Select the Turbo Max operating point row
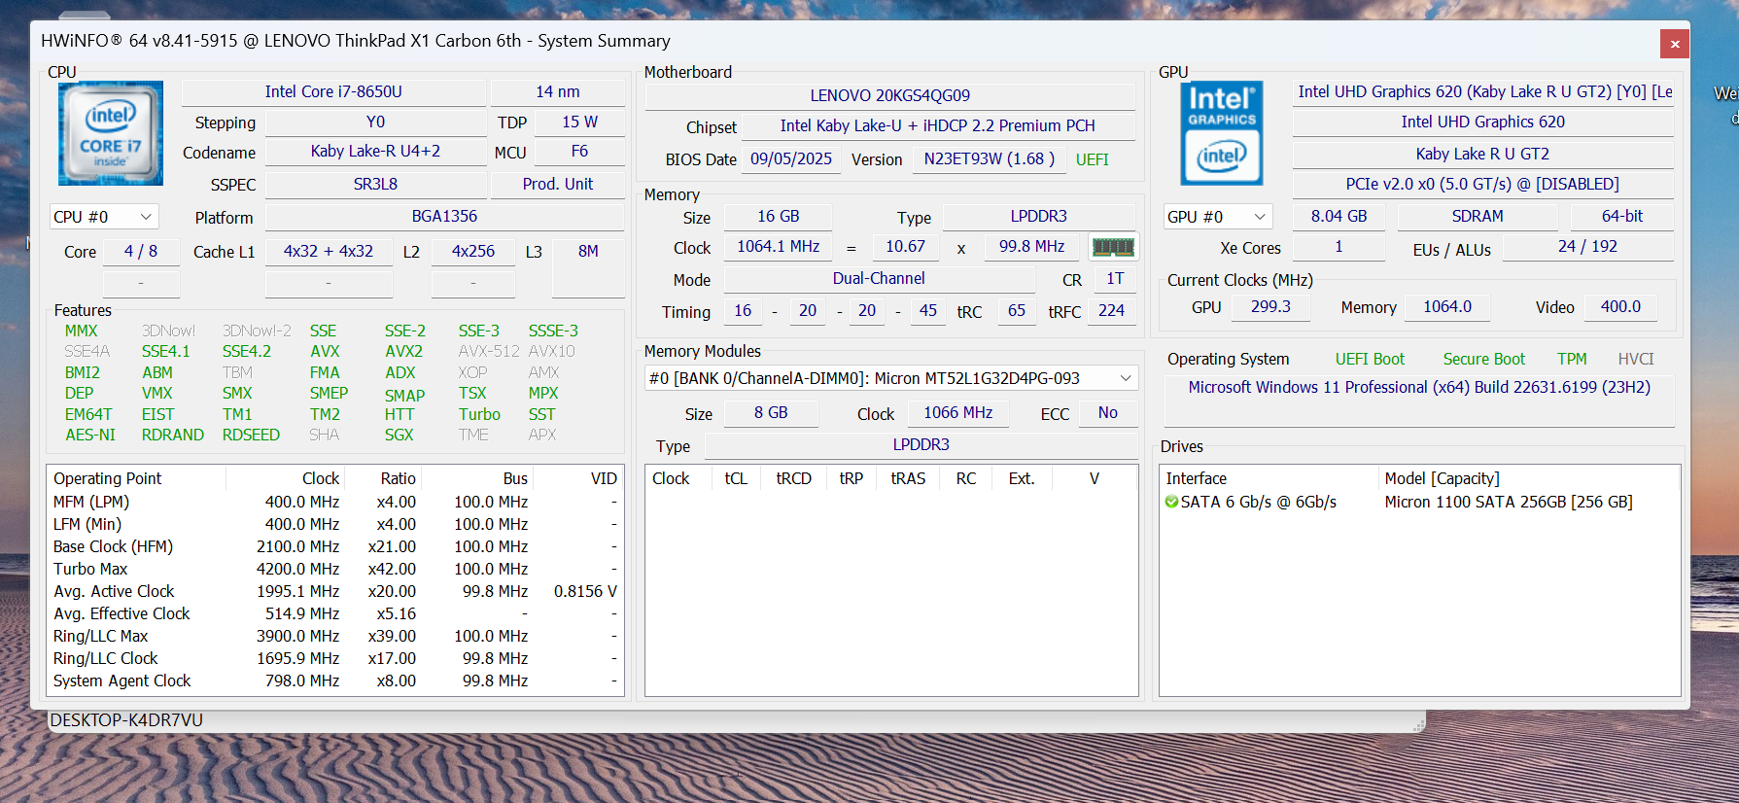The image size is (1739, 803). [x=335, y=570]
